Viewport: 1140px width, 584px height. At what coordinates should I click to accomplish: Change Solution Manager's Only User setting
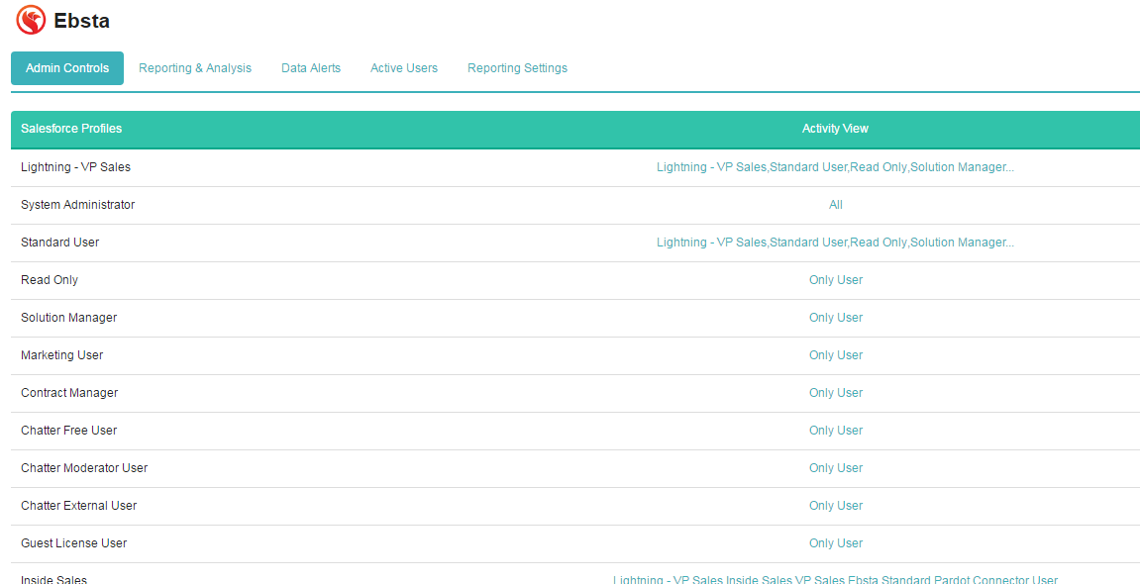836,318
